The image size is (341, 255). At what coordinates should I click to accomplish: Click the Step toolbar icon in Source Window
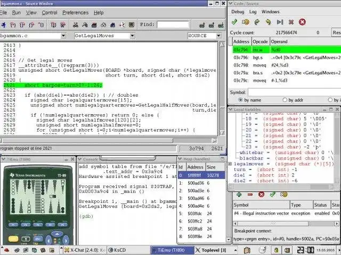click(13, 25)
